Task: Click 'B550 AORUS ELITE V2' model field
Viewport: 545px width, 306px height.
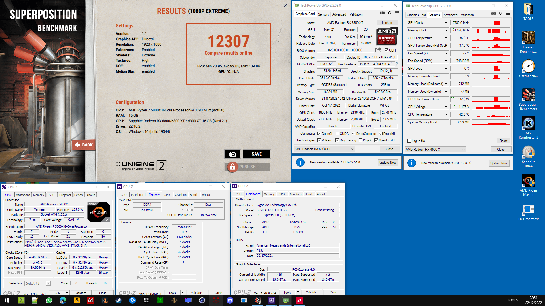Action: (282, 210)
